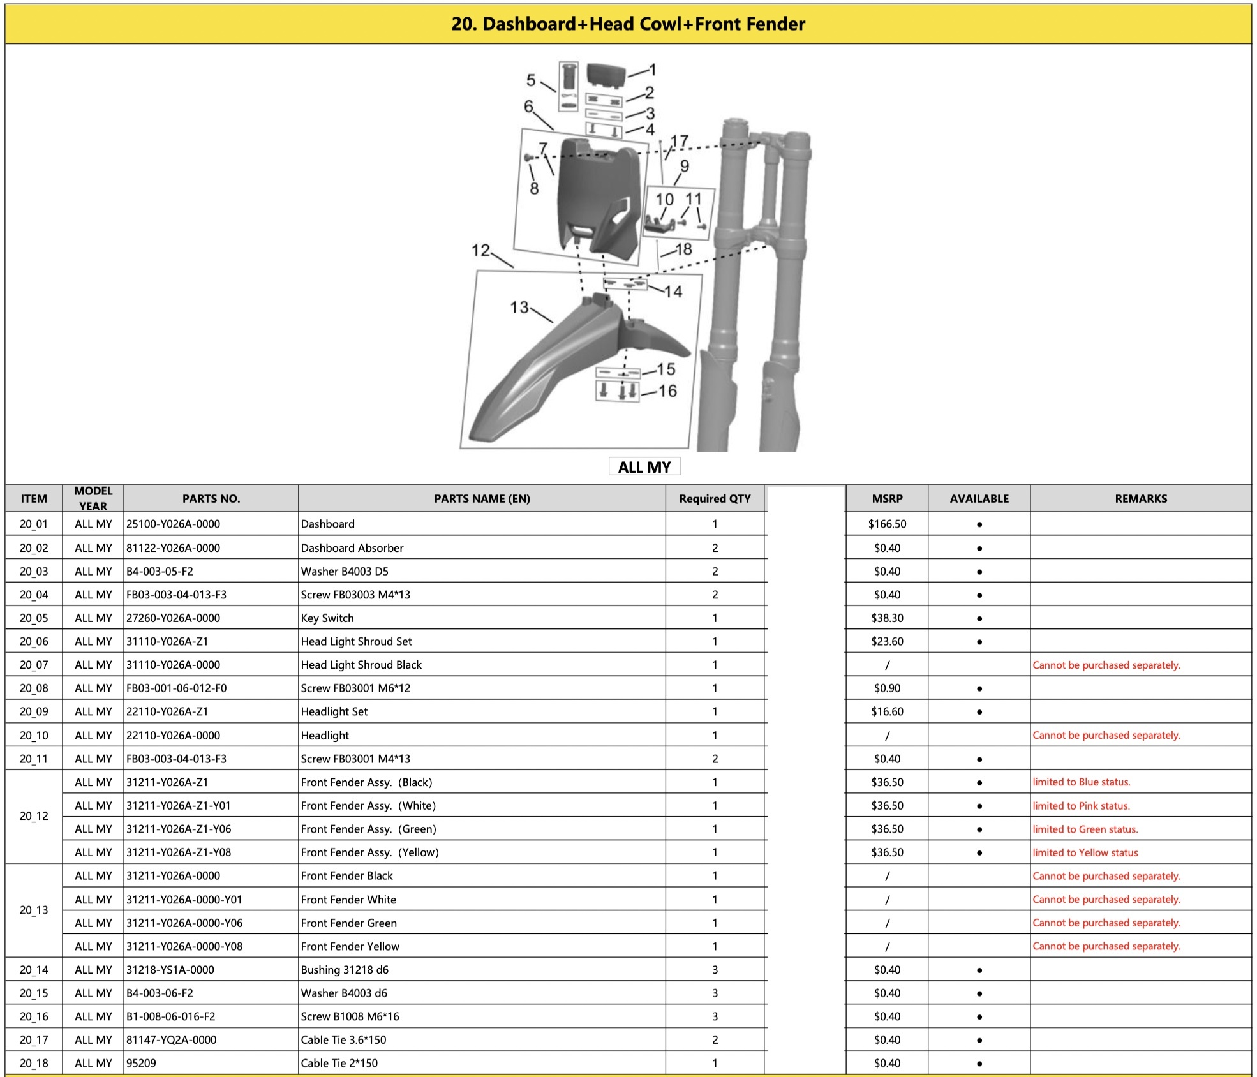The height and width of the screenshot is (1077, 1257).
Task: Click part number '31211-Y026A-Z1-Y06'
Action: (x=179, y=829)
